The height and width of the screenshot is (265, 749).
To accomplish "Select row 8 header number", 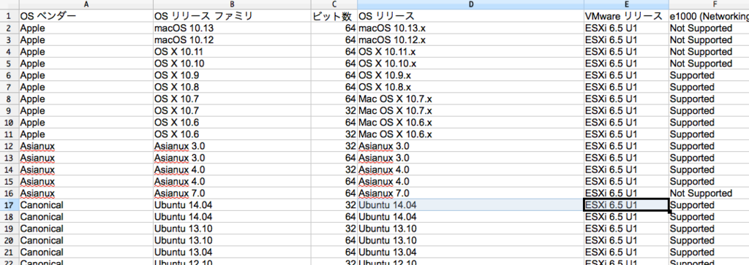I will 10,99.
